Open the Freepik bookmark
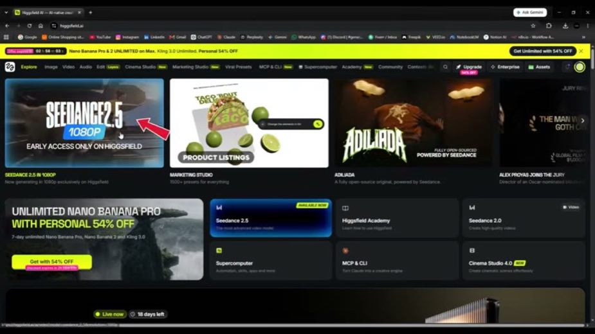This screenshot has height=334, width=595. coord(411,37)
